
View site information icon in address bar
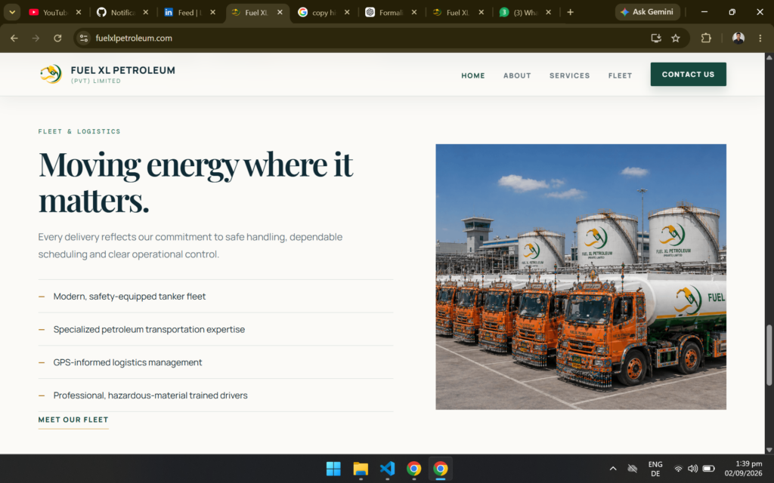[84, 38]
